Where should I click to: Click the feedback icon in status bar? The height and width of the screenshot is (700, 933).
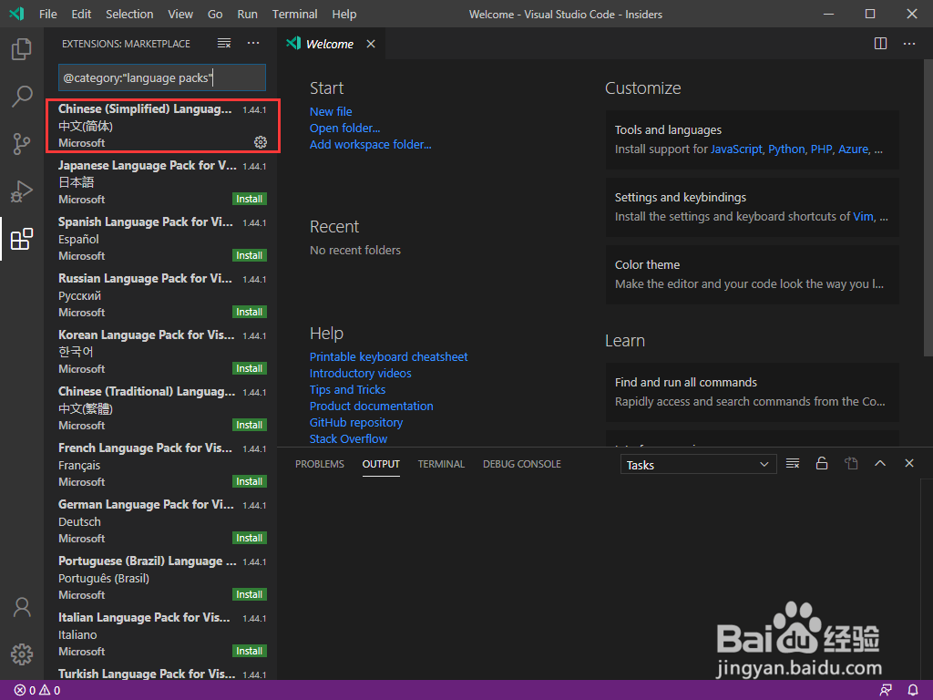pos(886,691)
